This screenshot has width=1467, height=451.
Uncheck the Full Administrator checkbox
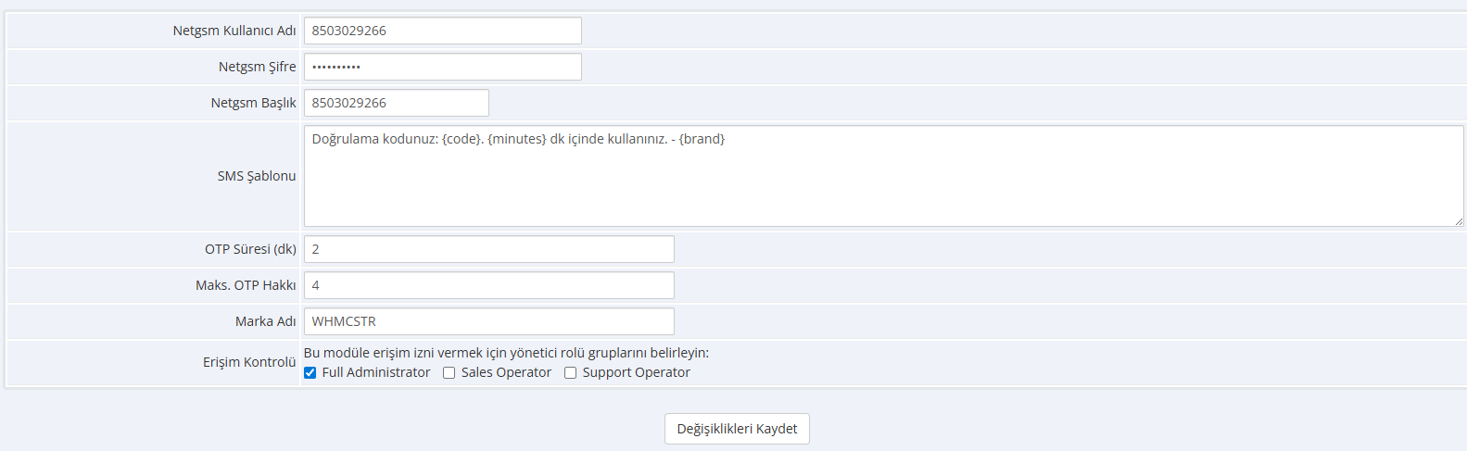(310, 372)
